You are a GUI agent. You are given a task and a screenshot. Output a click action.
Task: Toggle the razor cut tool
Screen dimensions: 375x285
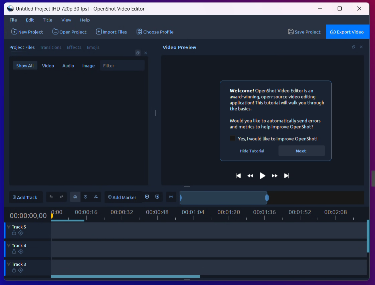click(x=96, y=197)
